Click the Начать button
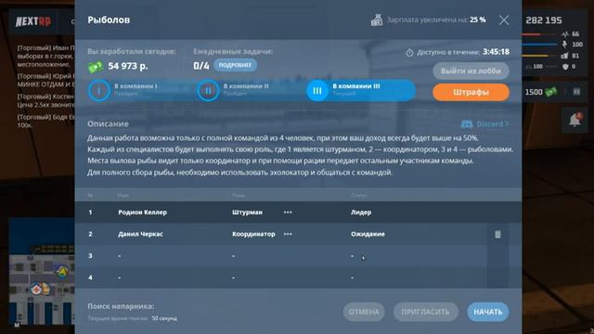 coord(487,312)
